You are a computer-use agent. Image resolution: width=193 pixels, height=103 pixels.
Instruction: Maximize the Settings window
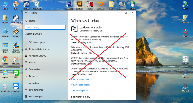coord(126,13)
